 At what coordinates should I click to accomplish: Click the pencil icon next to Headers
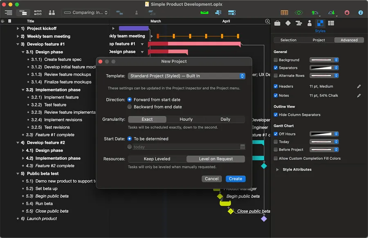359,87
